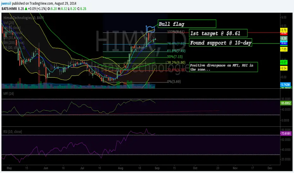Screen dimensions: 294x173
Task: Click the 1st target @ $8.61 annotation
Action: 218,33
